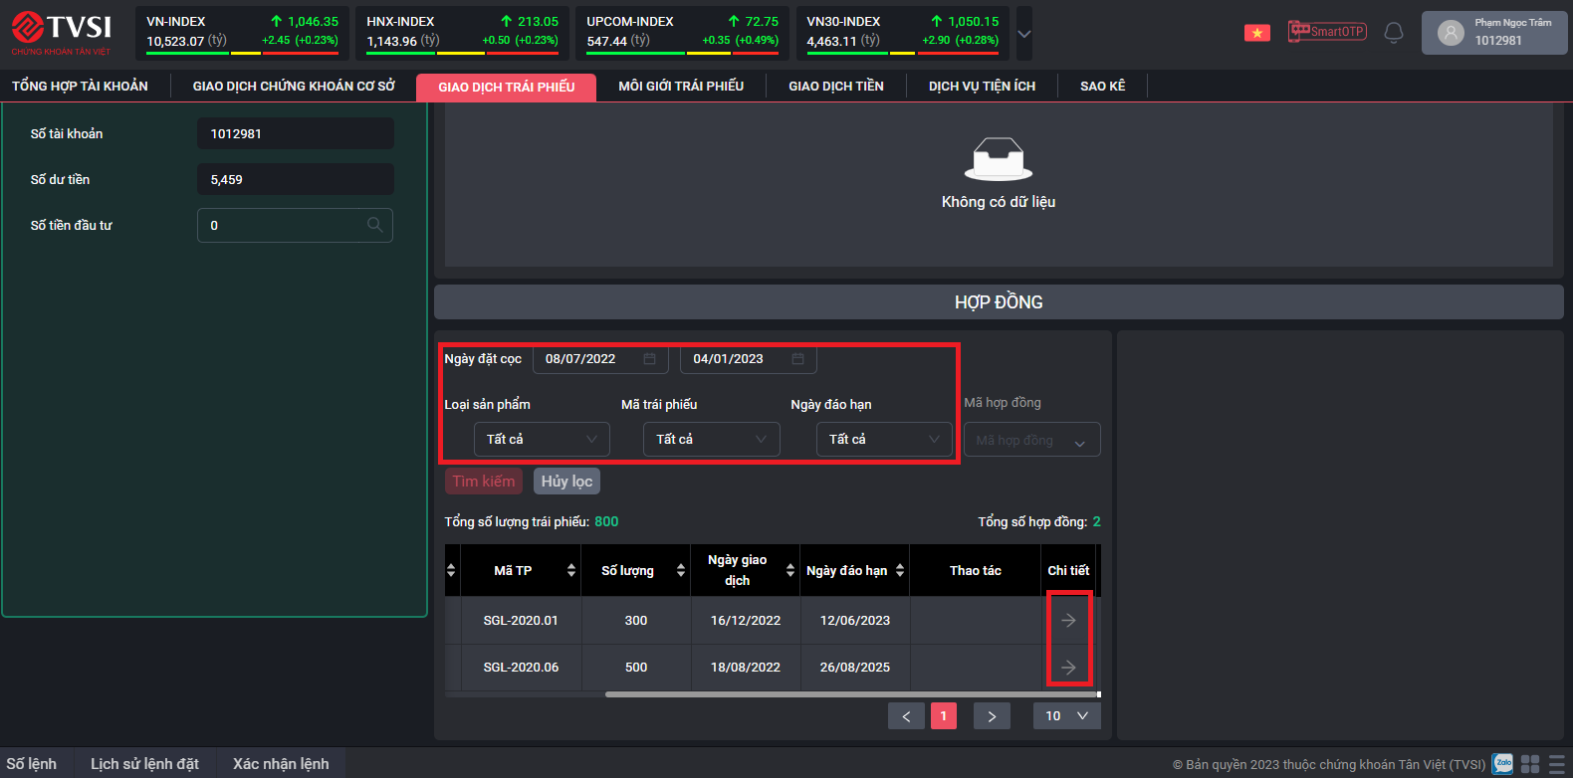Open the Sao kê menu tab

click(x=1102, y=87)
